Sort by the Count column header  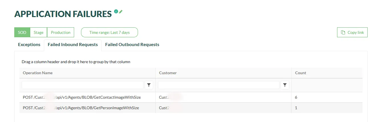click(x=301, y=73)
